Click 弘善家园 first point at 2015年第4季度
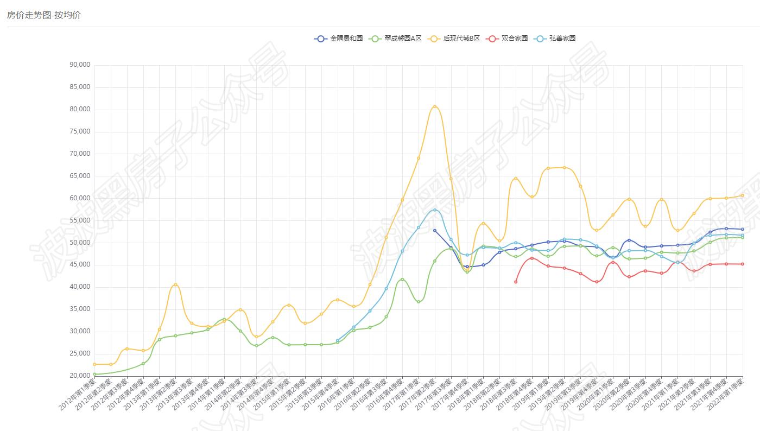This screenshot has width=760, height=431. coord(338,340)
